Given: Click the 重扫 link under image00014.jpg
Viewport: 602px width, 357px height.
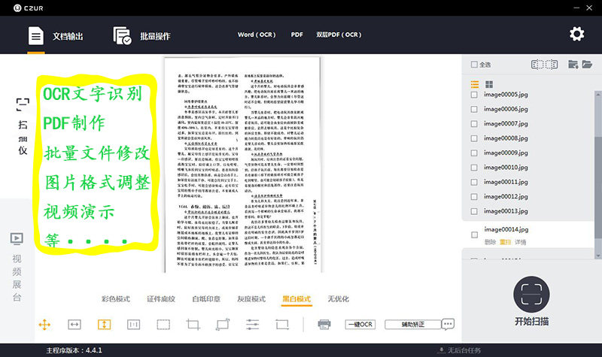Looking at the screenshot, I should click(505, 242).
